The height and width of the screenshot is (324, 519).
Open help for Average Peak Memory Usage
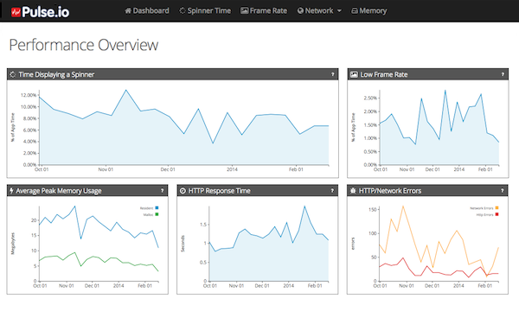(163, 191)
